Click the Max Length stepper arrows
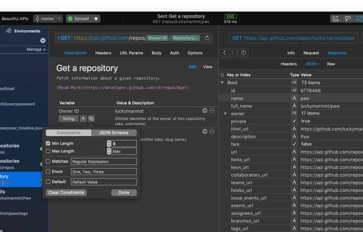The width and height of the screenshot is (363, 232). coord(109,151)
